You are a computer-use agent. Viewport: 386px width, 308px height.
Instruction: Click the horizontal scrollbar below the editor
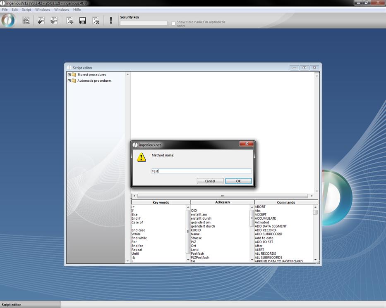click(x=223, y=196)
